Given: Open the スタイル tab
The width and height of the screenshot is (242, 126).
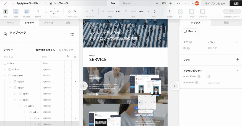Looking at the screenshot, I should (49, 23).
